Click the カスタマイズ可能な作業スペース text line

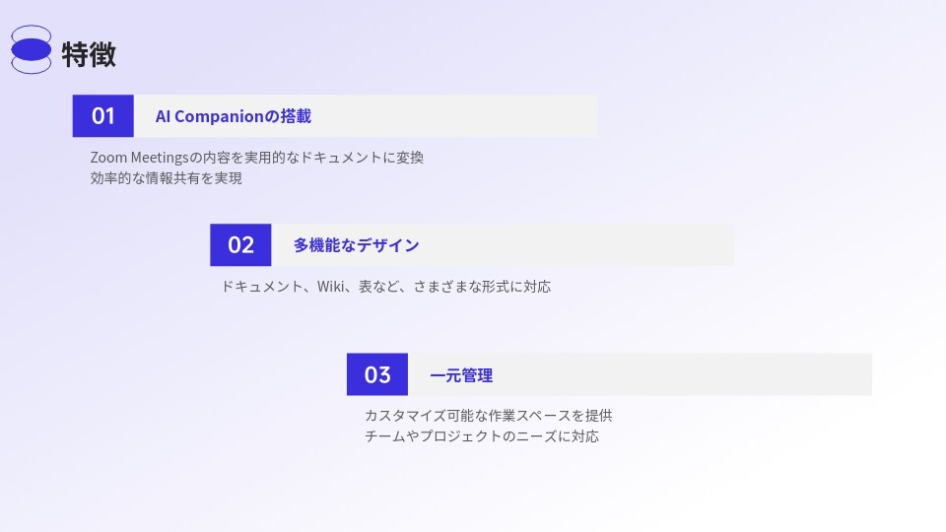tap(489, 416)
